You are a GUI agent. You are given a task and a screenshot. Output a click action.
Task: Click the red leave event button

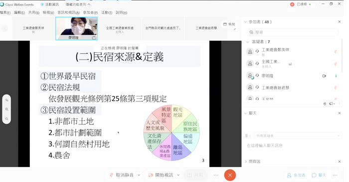pos(230,175)
